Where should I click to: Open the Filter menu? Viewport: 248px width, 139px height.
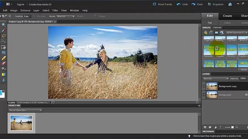coord(55,10)
